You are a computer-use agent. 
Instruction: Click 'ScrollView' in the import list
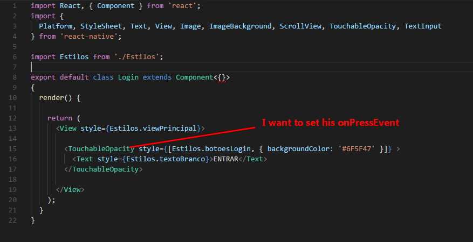pos(300,26)
